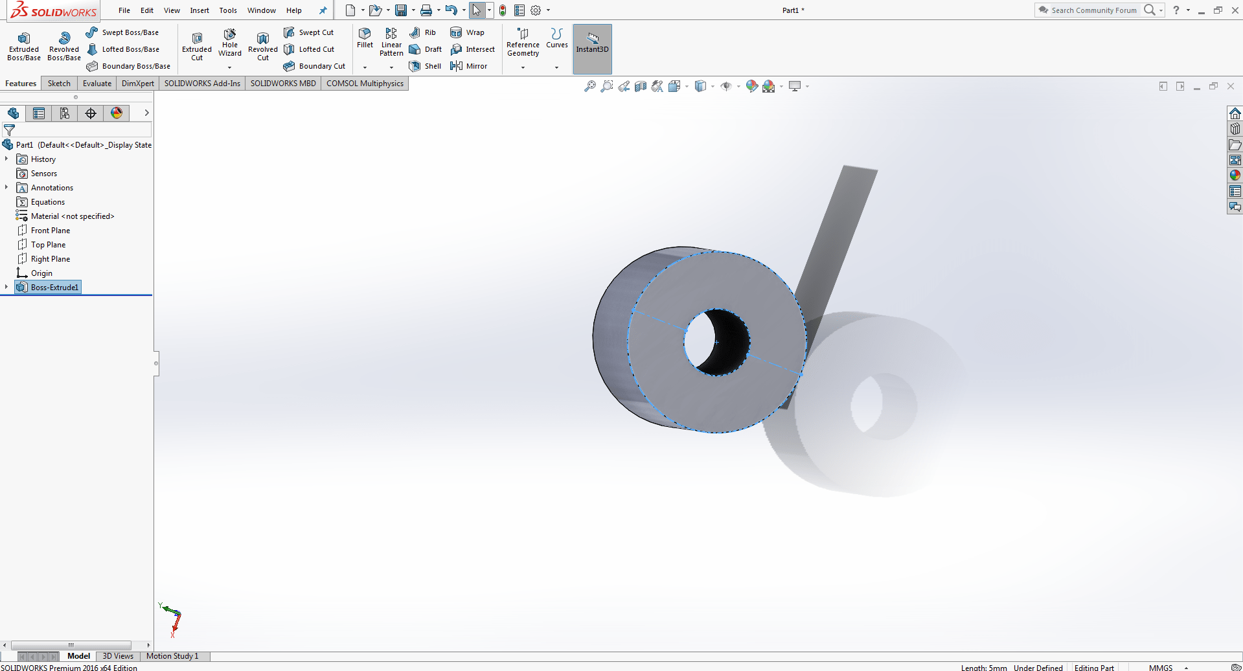This screenshot has width=1243, height=671.
Task: Open MMGS unit system selector
Action: click(x=1168, y=667)
